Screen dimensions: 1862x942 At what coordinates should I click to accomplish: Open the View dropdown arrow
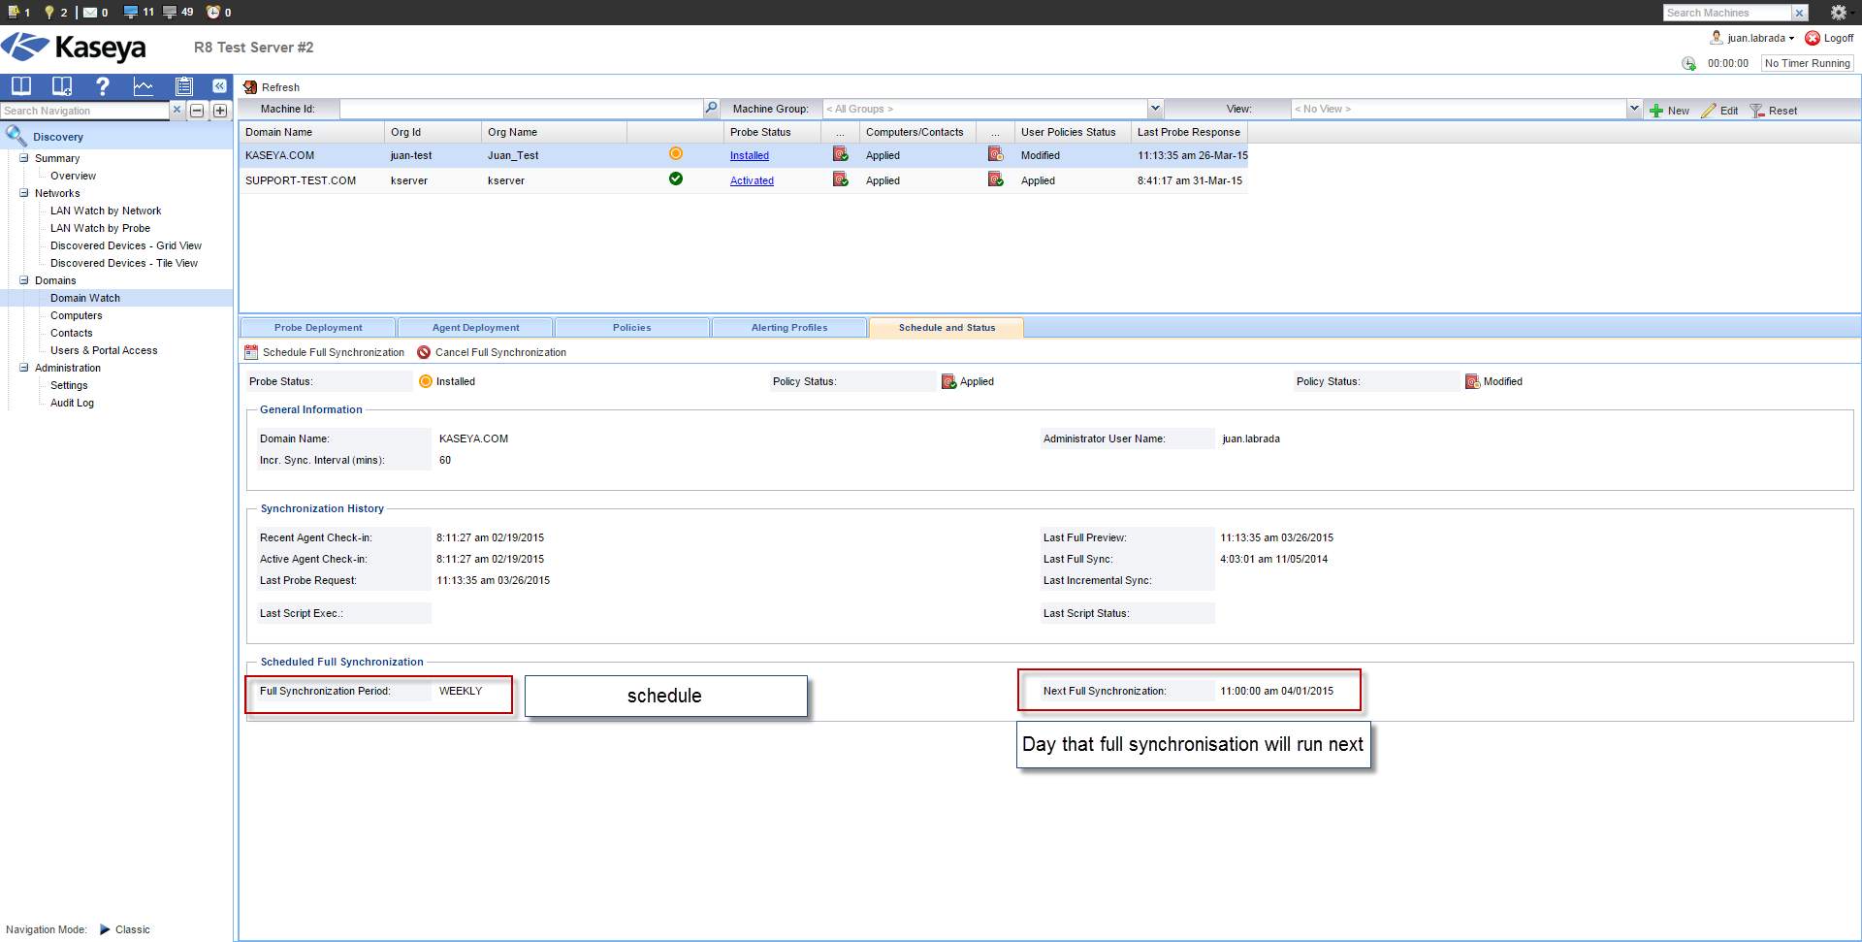point(1634,109)
